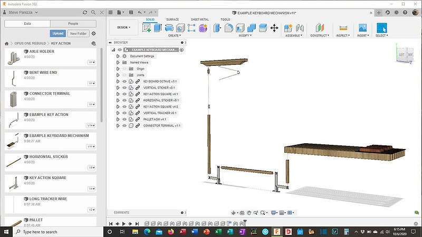Open the DESIGN workspace dropdown
422x237 pixels.
[123, 27]
